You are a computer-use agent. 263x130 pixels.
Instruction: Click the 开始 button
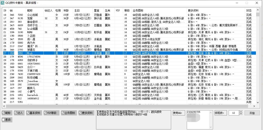click(252, 113)
